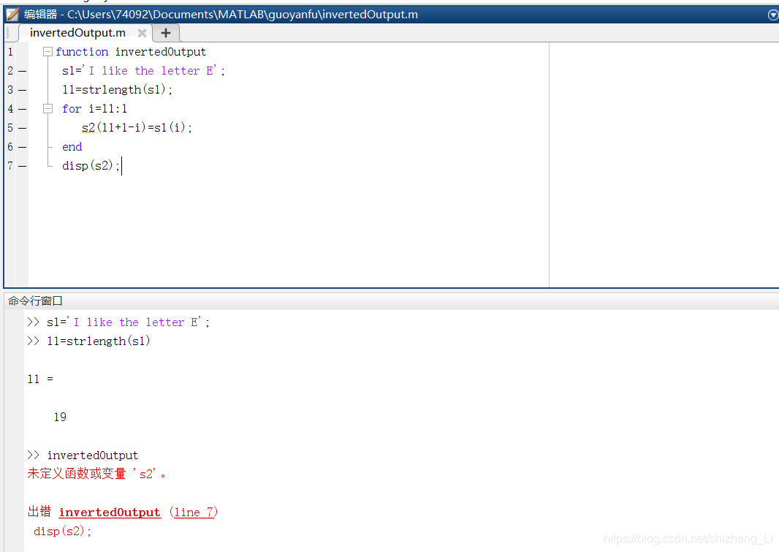Select the invertedOutput.m tab

77,33
